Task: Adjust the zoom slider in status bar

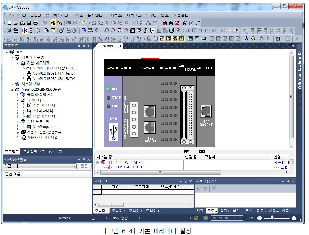Action: (272, 218)
